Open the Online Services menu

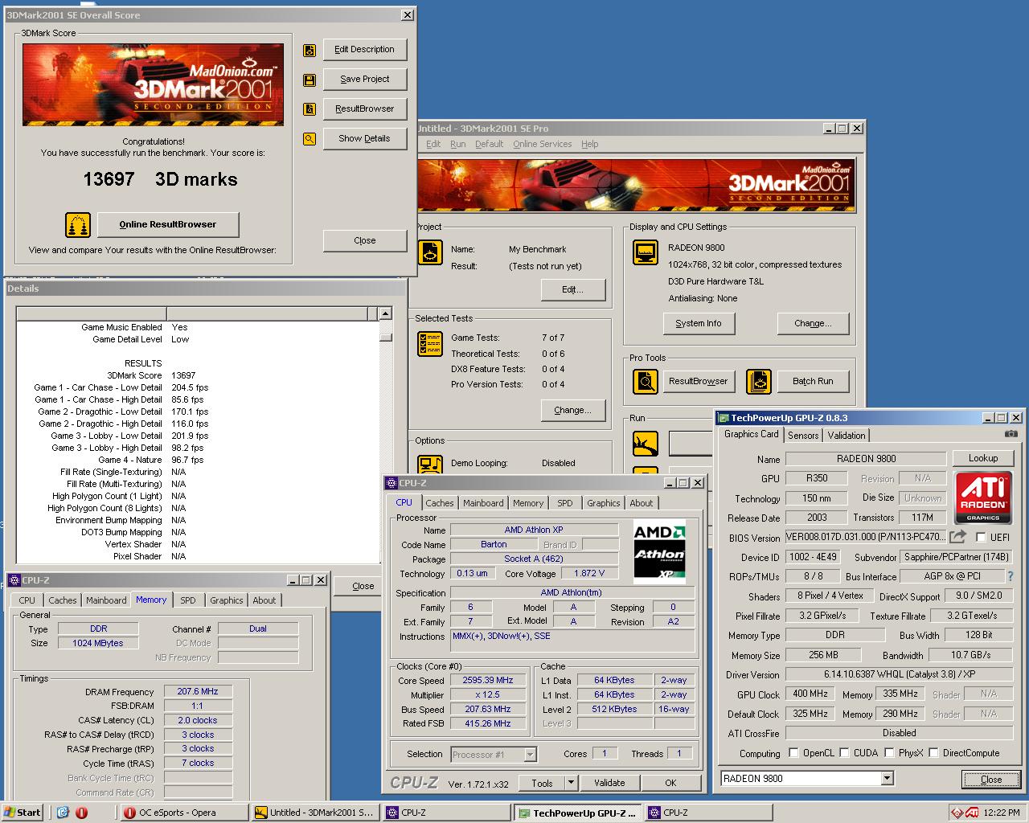(x=543, y=144)
